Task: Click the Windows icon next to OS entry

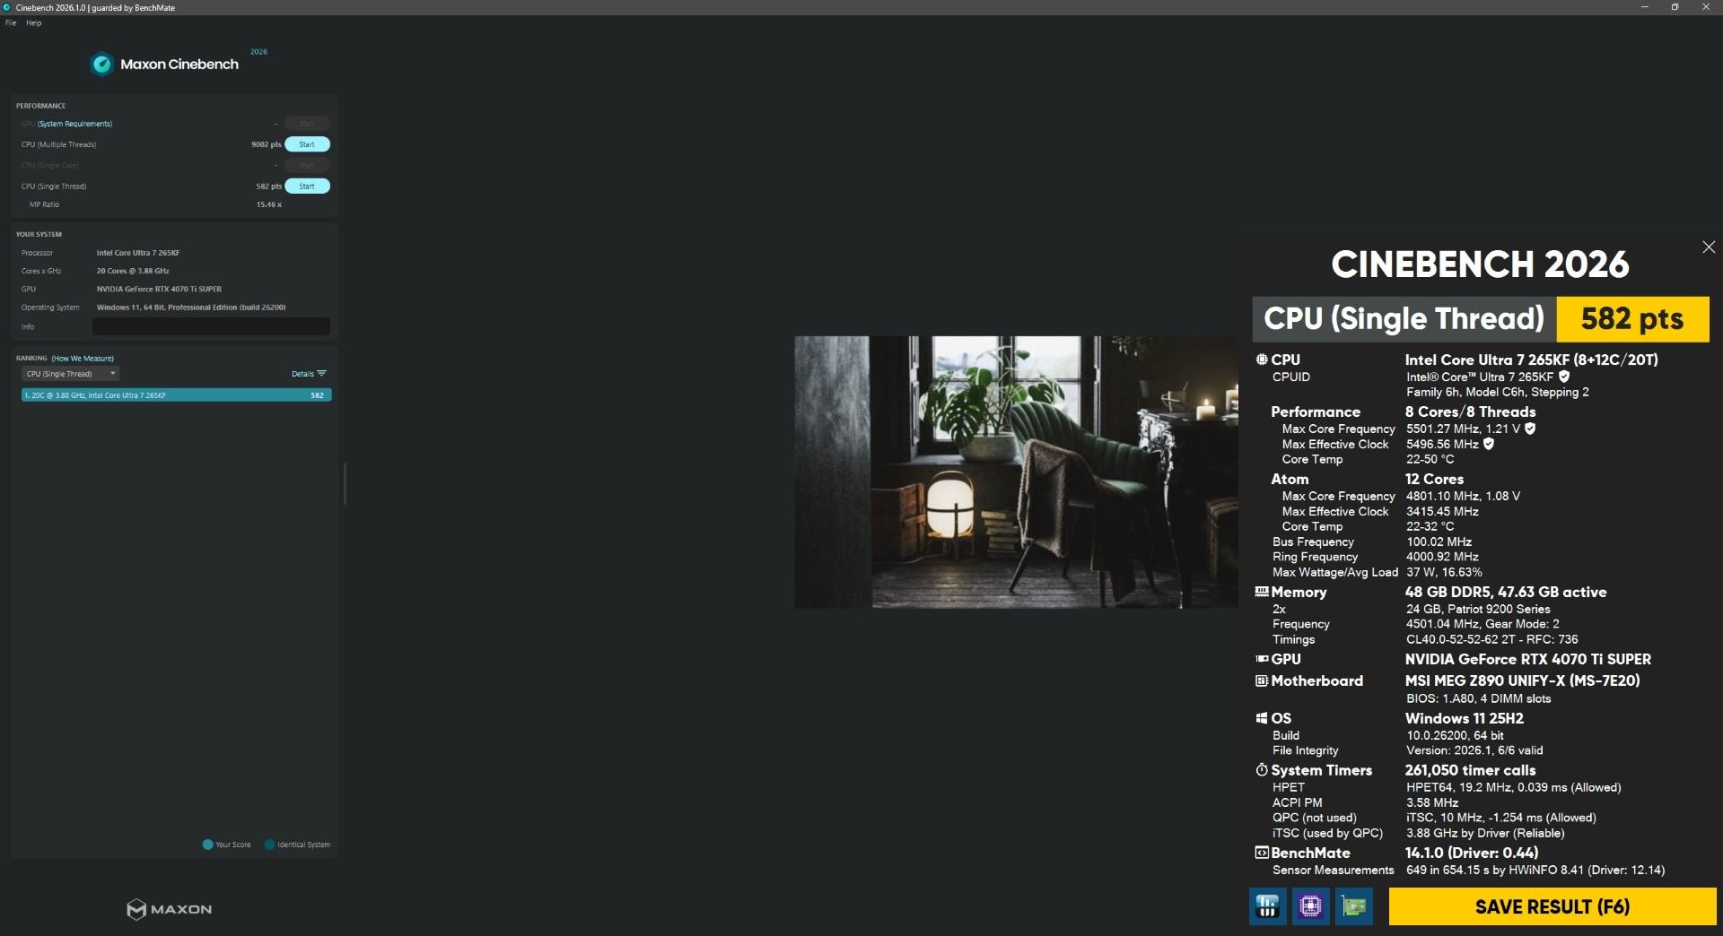Action: pyautogui.click(x=1259, y=718)
